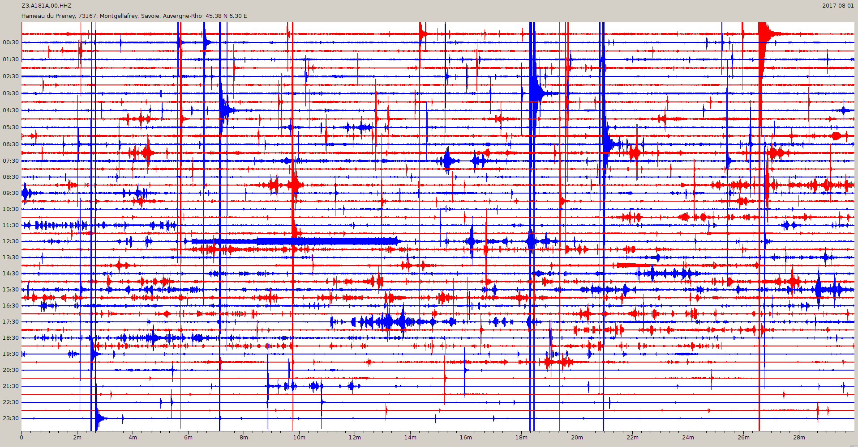
Task: Choose the 07:30 row label
Action: (x=11, y=161)
